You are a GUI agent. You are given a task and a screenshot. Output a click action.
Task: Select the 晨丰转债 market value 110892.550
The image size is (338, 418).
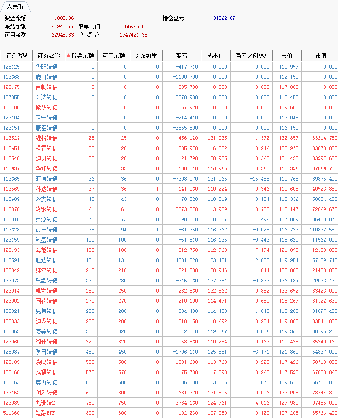click(x=323, y=230)
